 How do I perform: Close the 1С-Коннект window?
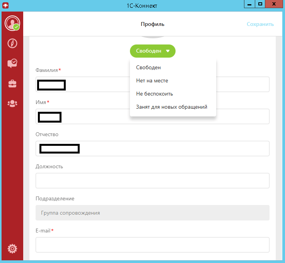(x=274, y=4)
